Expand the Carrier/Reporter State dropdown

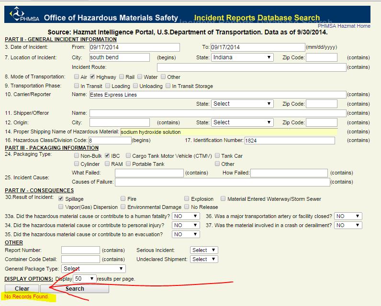point(242,104)
